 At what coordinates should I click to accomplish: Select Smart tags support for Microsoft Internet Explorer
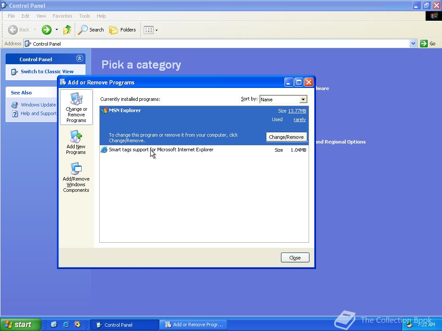[204, 150]
